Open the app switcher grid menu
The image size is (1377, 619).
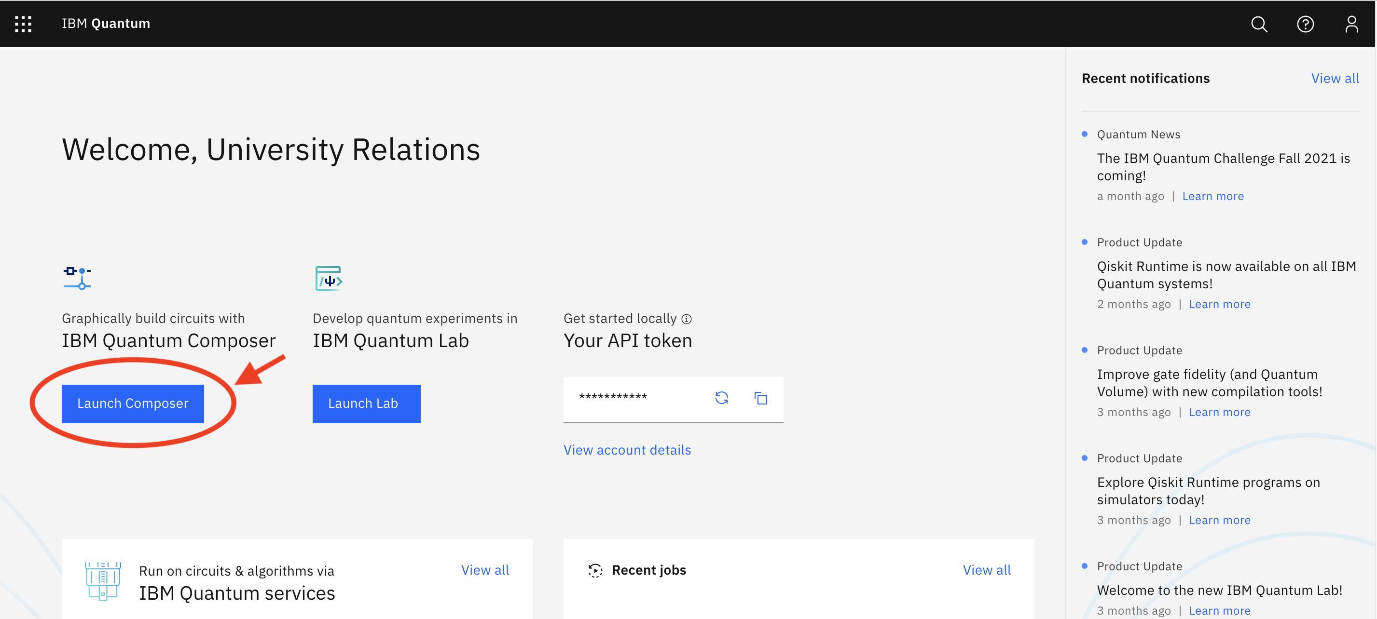point(23,24)
